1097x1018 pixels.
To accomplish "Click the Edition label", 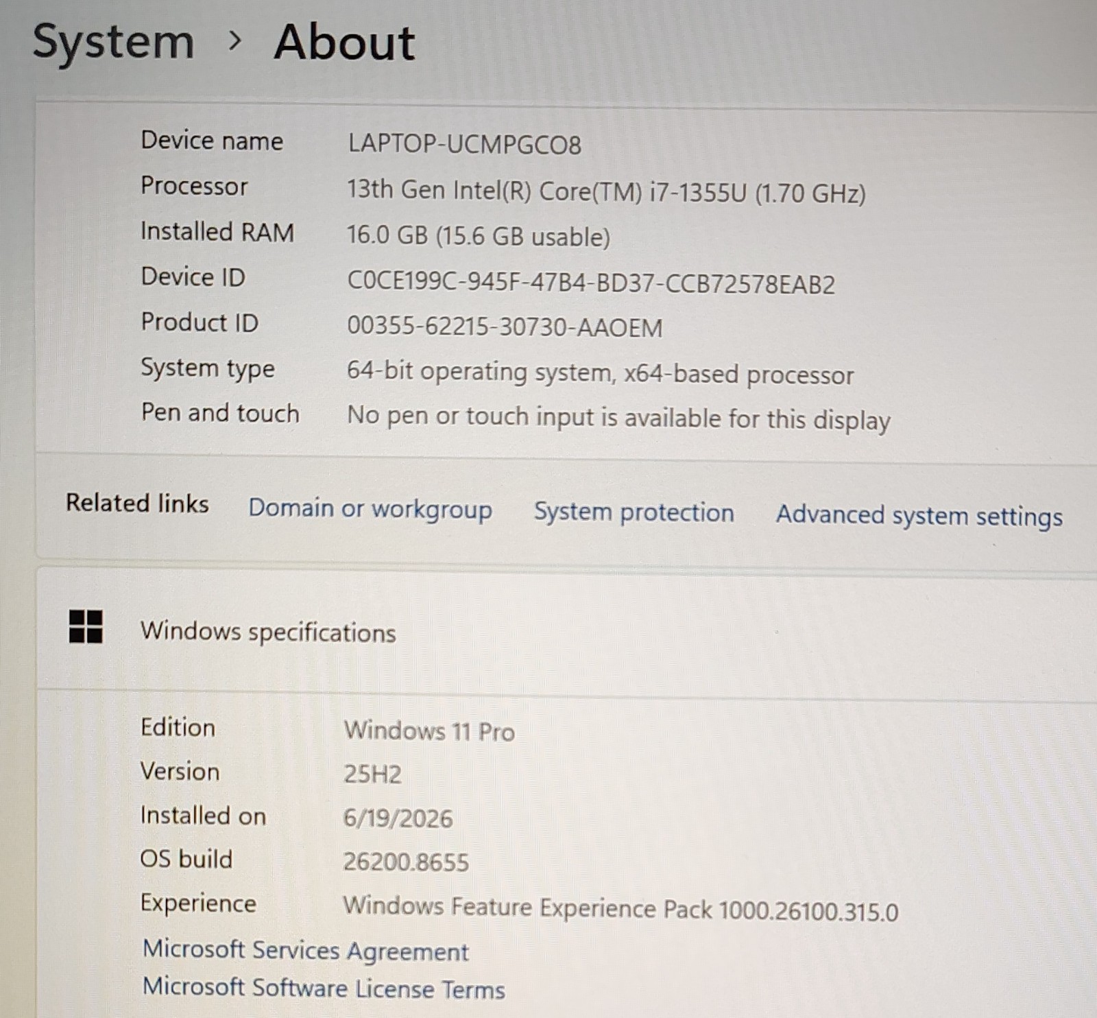I will tap(178, 727).
